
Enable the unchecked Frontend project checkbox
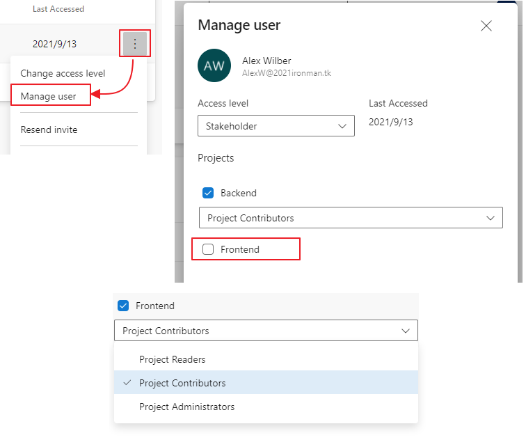pyautogui.click(x=207, y=249)
